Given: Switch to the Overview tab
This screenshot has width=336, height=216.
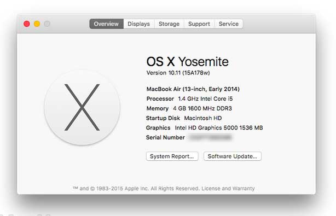Looking at the screenshot, I should pyautogui.click(x=106, y=24).
